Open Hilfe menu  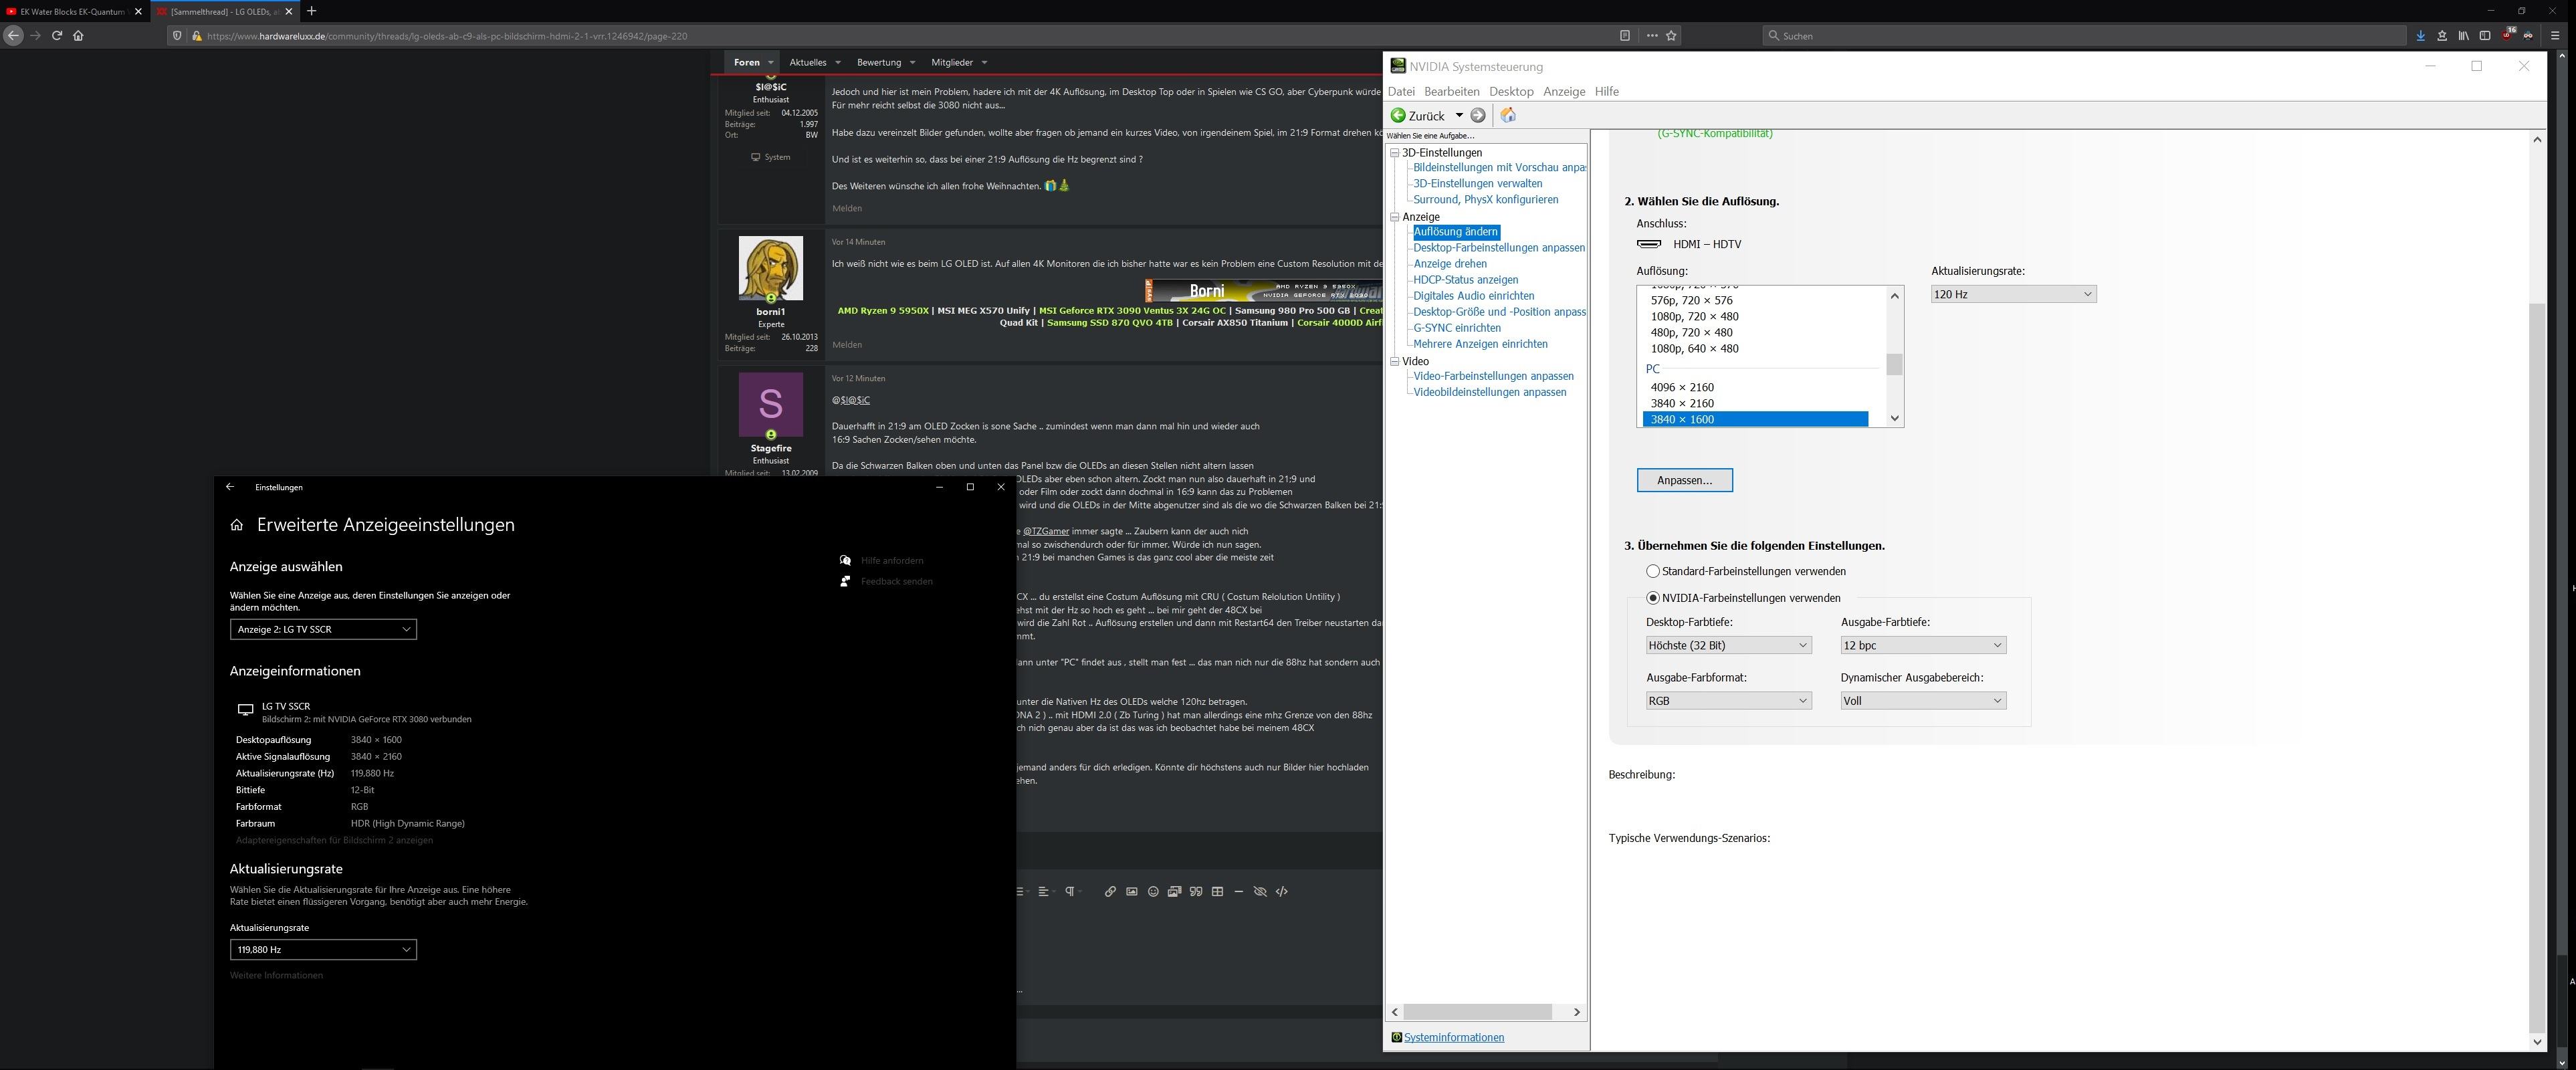tap(1606, 91)
